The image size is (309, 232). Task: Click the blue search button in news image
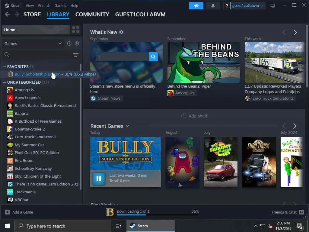click(153, 56)
